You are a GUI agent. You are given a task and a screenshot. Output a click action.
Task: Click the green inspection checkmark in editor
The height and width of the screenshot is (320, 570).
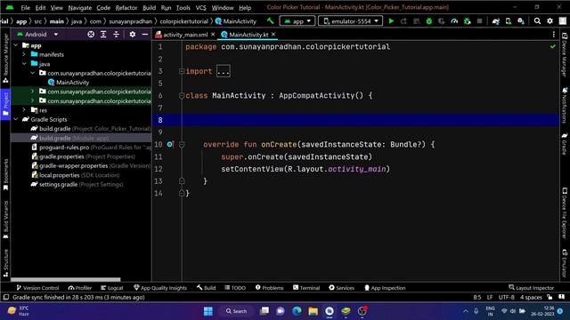tap(552, 46)
